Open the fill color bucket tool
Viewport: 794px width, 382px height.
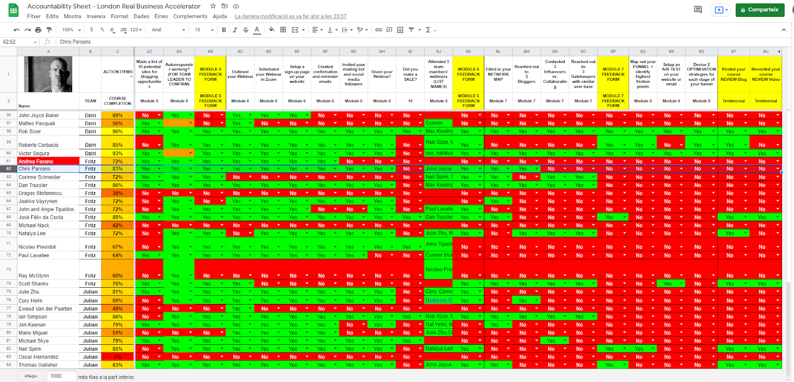pyautogui.click(x=271, y=30)
